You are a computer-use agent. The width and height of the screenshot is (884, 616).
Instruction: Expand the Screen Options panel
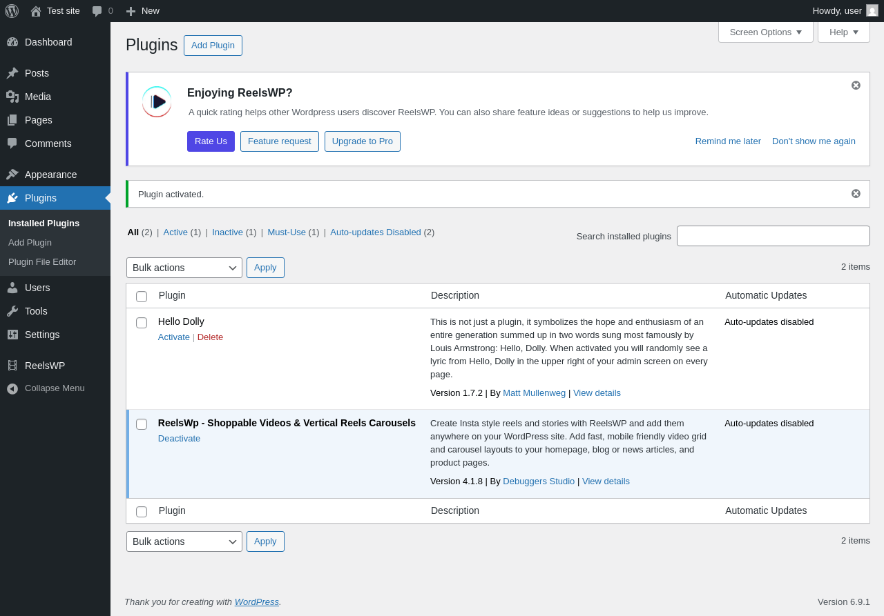pos(765,32)
